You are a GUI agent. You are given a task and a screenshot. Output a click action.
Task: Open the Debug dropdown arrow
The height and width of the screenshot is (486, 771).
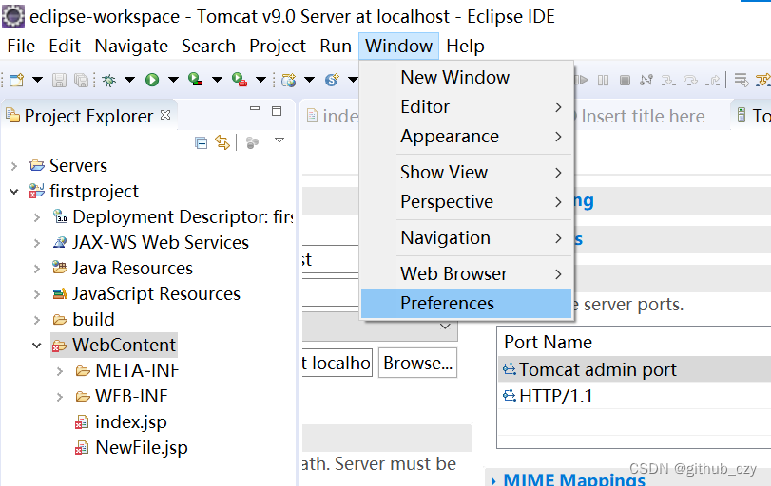[x=129, y=80]
